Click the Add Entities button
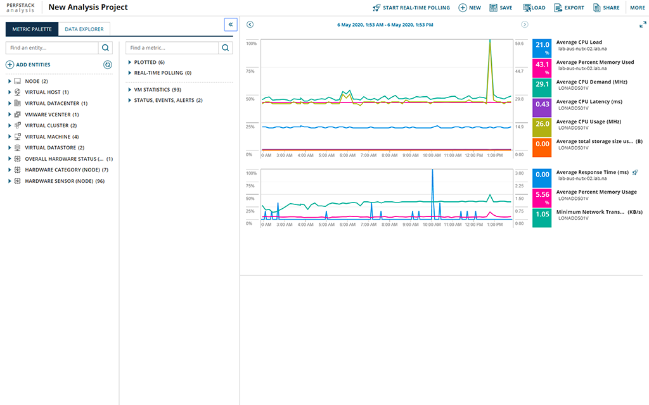Screen dimensions: 649x405 click(x=28, y=65)
